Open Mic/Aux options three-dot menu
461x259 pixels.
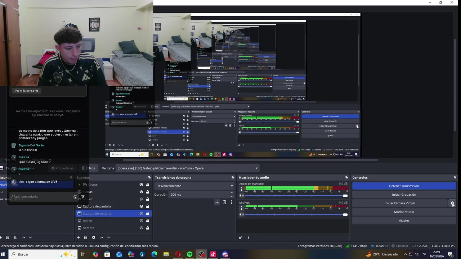(x=241, y=208)
